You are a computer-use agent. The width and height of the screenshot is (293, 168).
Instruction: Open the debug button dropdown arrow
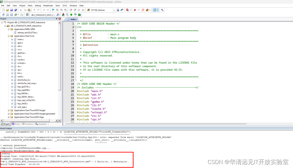click(130, 10)
